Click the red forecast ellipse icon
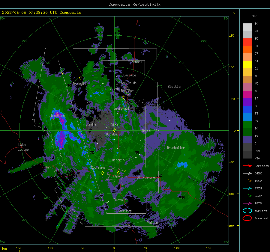The height and width of the screenshot is (252, 270). click(247, 218)
